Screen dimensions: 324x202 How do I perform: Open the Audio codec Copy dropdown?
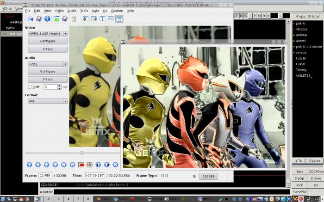(48, 64)
